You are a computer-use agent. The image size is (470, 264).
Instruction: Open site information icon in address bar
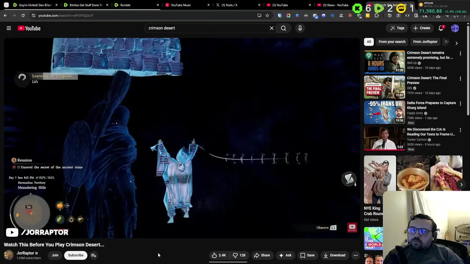click(x=33, y=15)
